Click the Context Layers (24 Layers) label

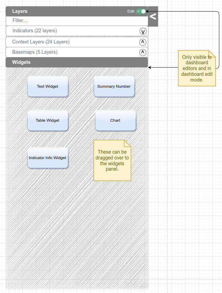click(41, 42)
